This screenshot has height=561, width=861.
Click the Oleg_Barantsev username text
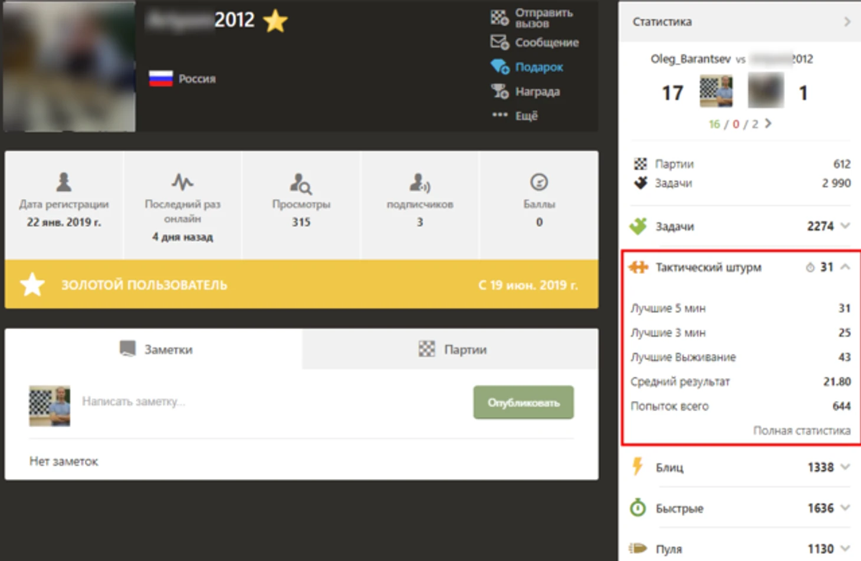691,59
